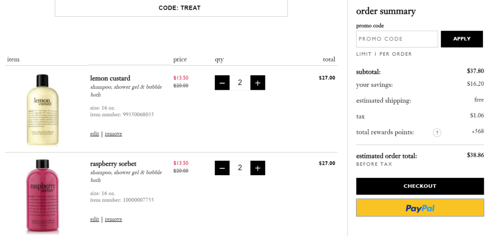491x236 pixels.
Task: Remove raspberry sorbet from the cart
Action: [113, 219]
